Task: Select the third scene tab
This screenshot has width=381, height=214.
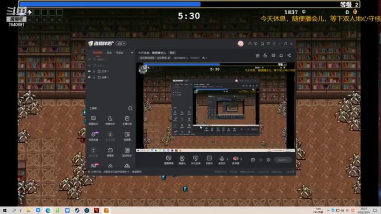Action: pos(120,53)
